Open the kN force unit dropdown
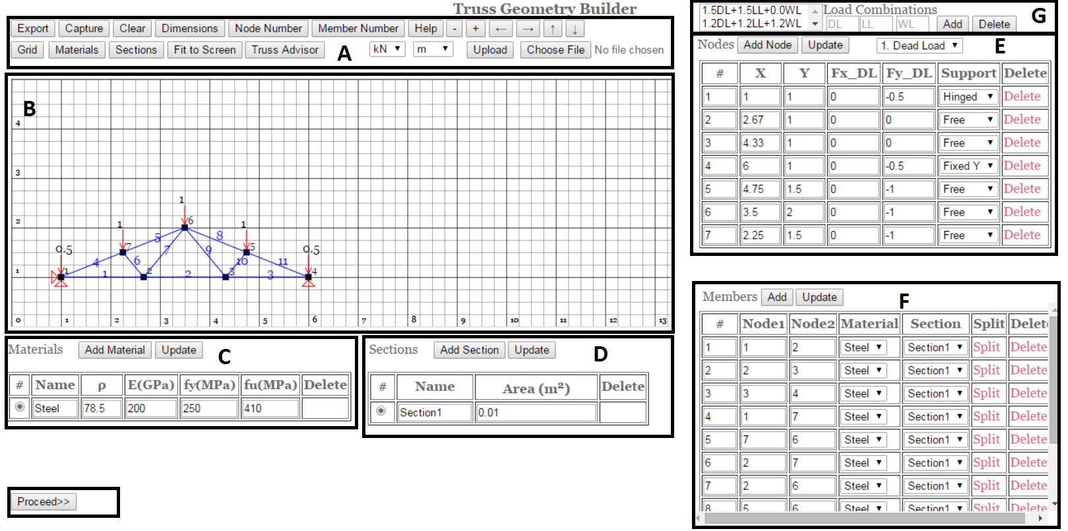The height and width of the screenshot is (531, 1068). pos(387,49)
